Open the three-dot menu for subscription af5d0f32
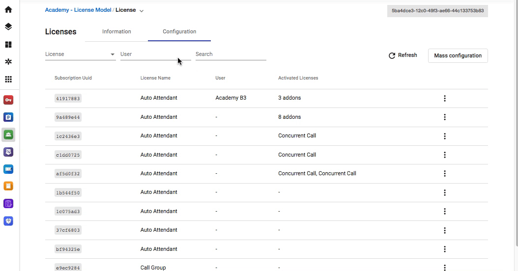518x271 pixels. (445, 174)
